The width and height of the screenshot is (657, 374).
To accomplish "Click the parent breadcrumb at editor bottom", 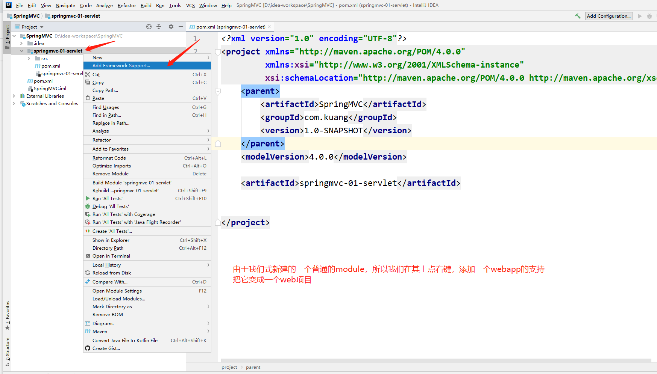I will click(x=253, y=367).
